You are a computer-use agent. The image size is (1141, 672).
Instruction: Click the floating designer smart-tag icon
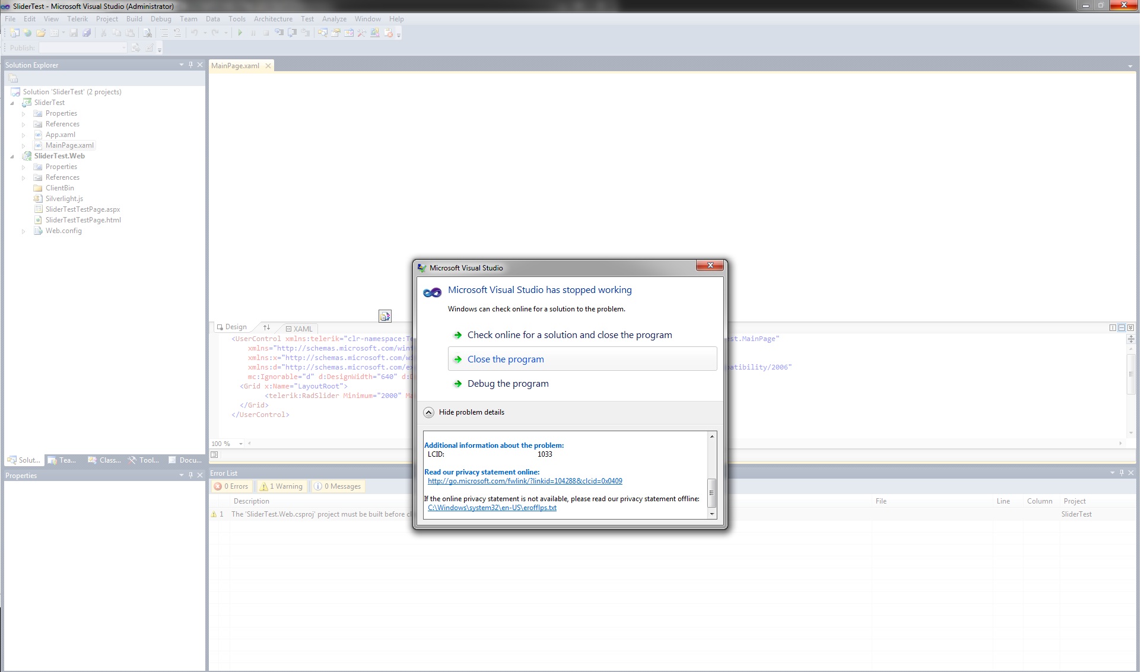click(385, 316)
